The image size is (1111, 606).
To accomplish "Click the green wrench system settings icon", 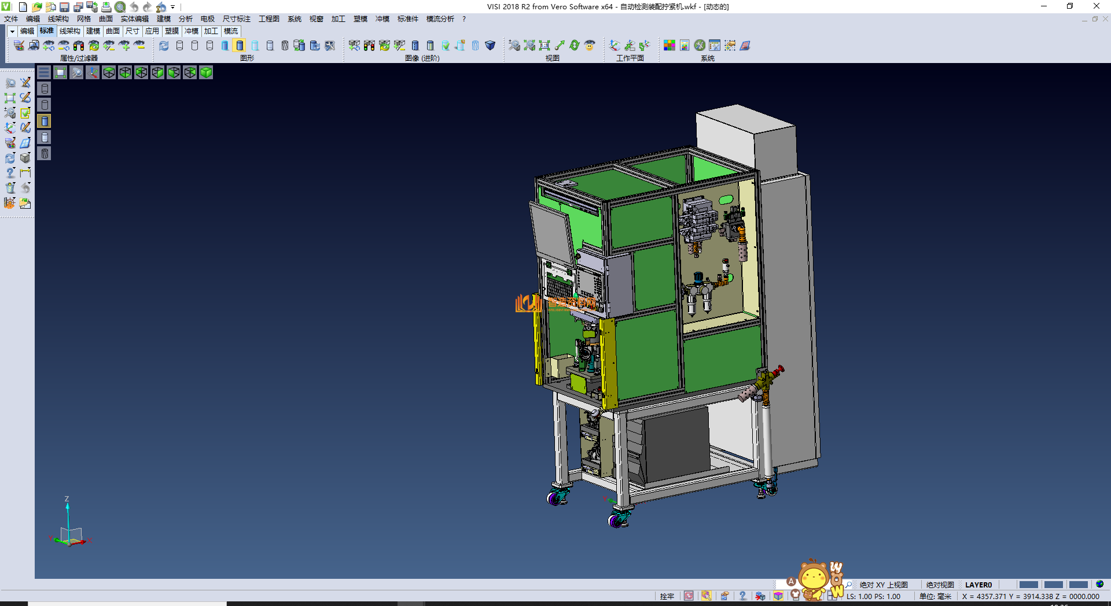I will (700, 45).
